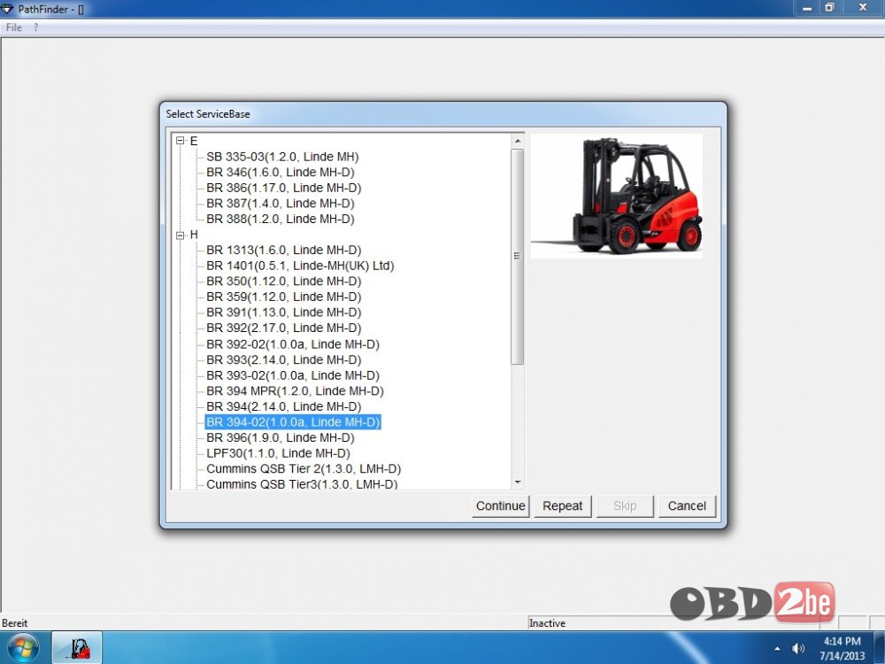Screen dimensions: 885x664
Task: Select SB 335-03(1.2.0, Linde MH)
Action: (x=282, y=157)
